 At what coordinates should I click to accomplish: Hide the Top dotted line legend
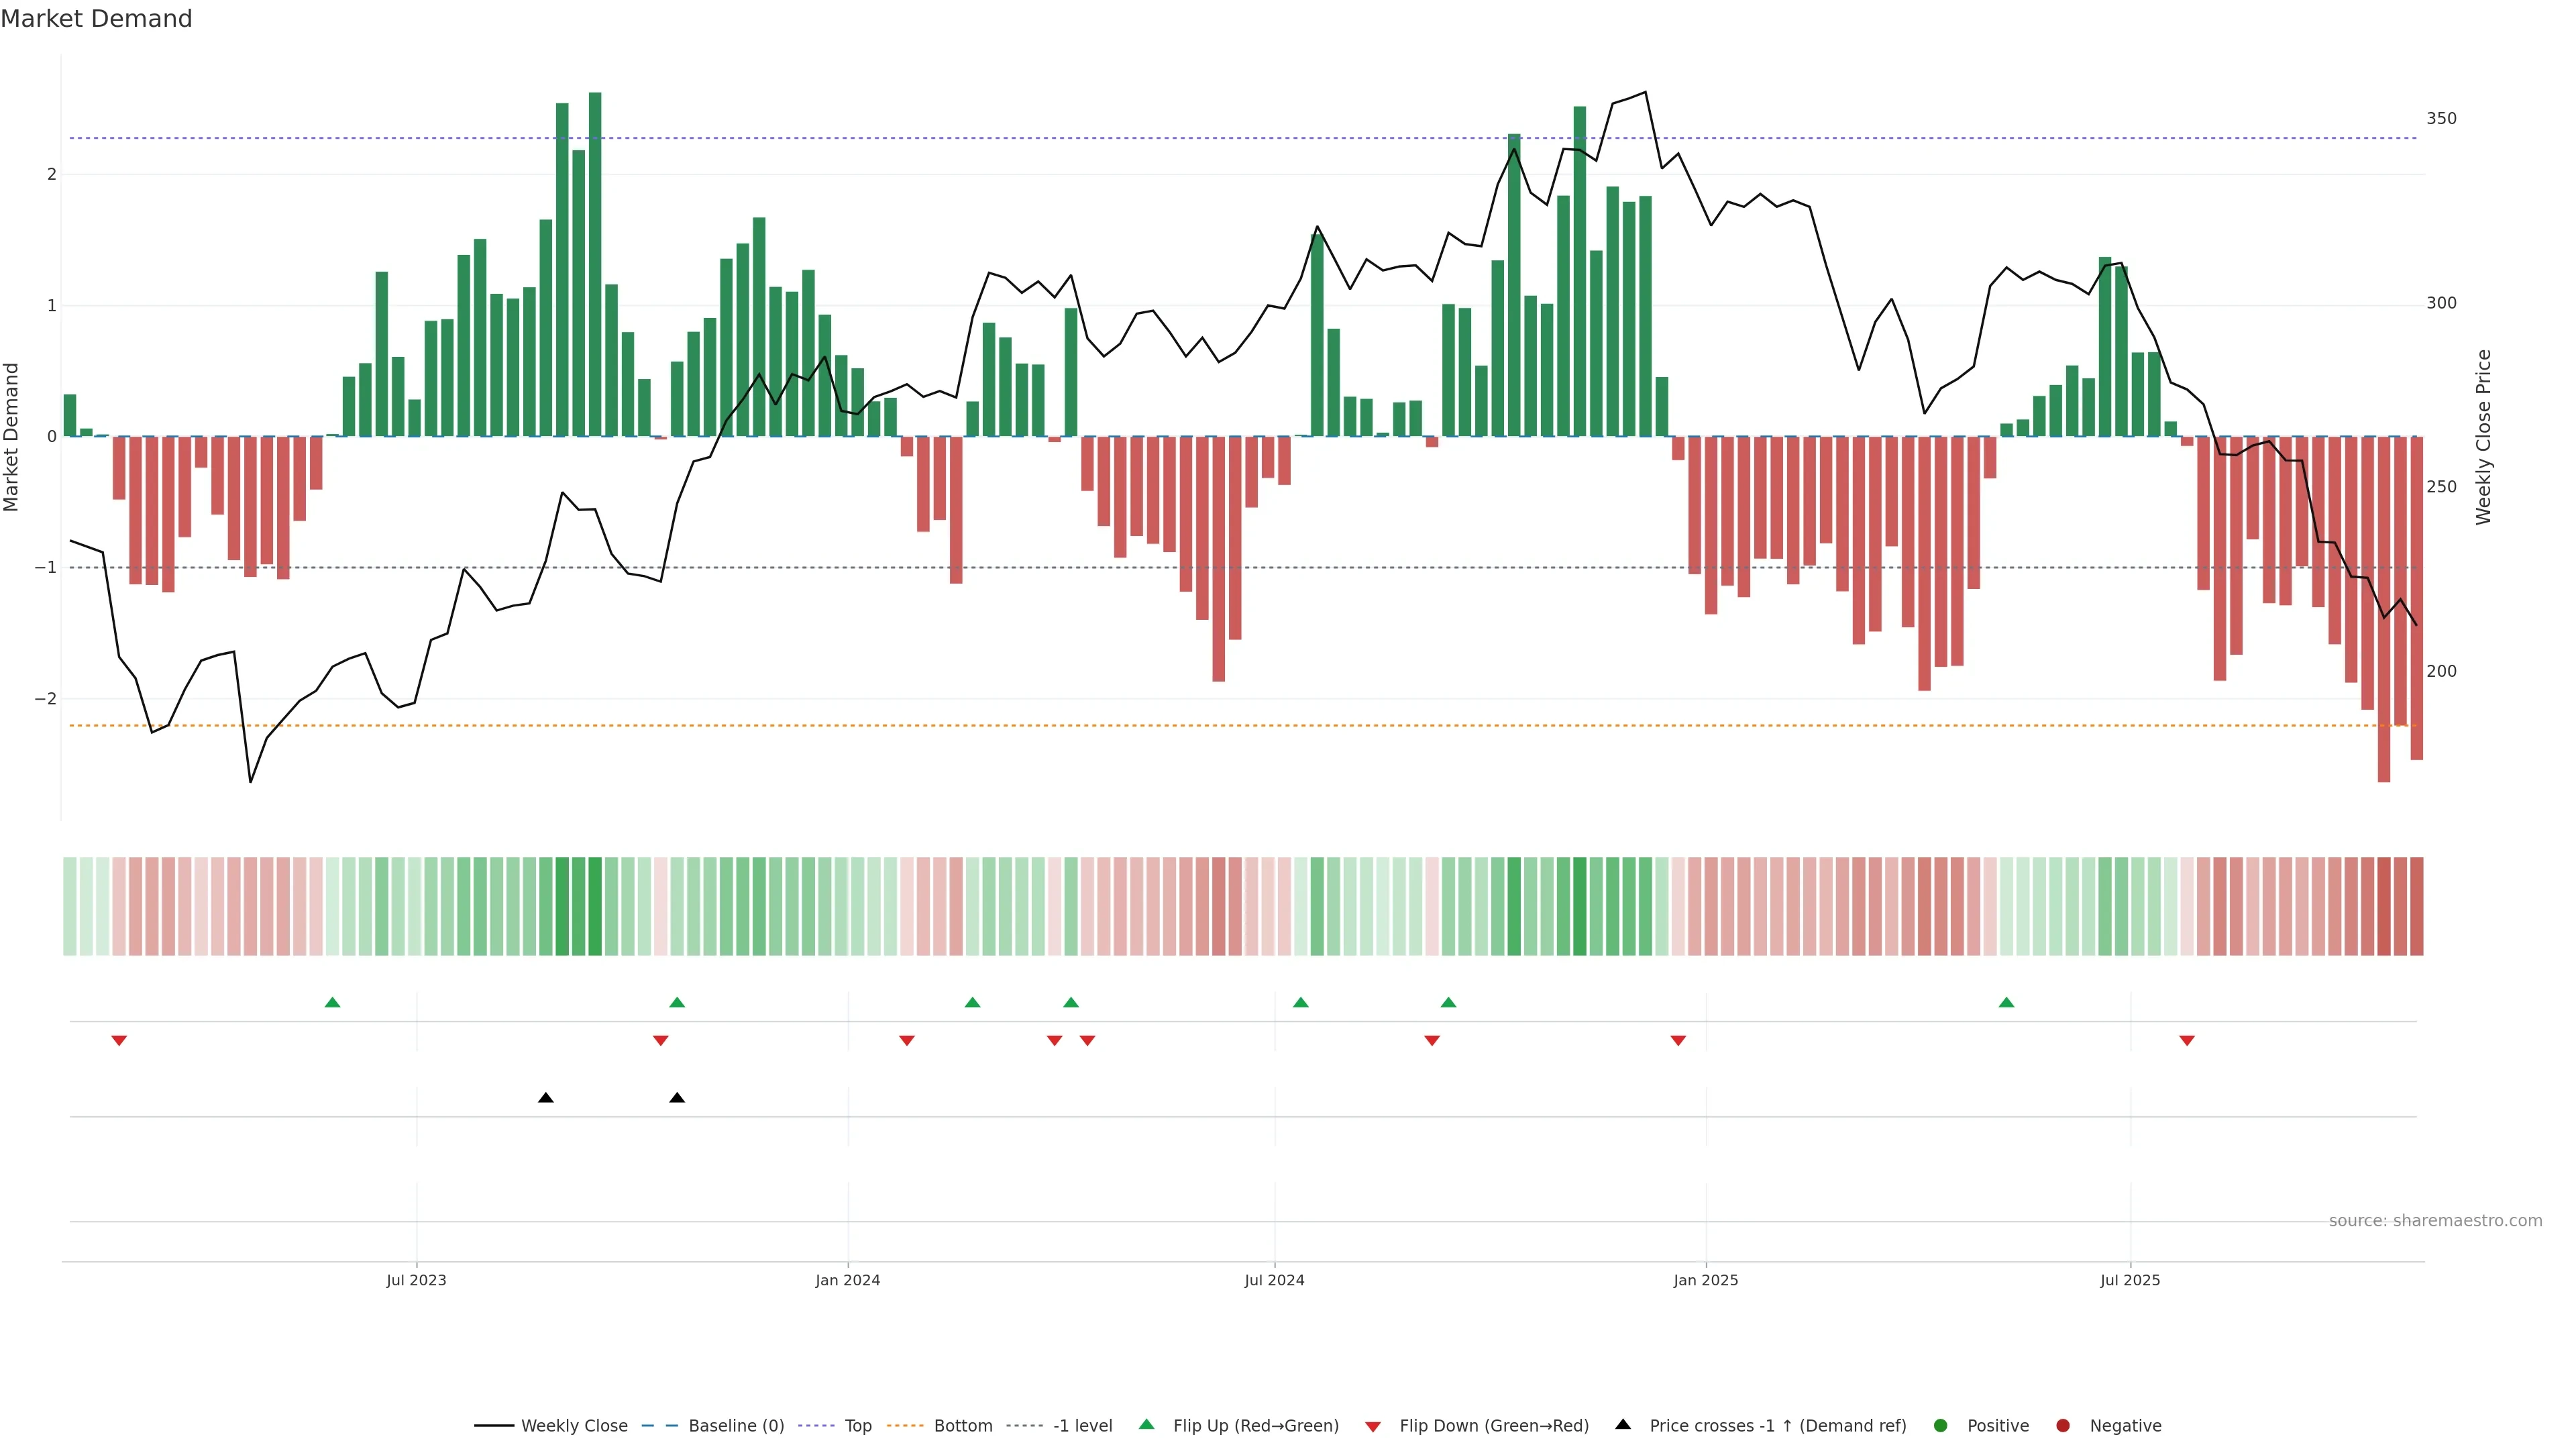pos(857,1425)
